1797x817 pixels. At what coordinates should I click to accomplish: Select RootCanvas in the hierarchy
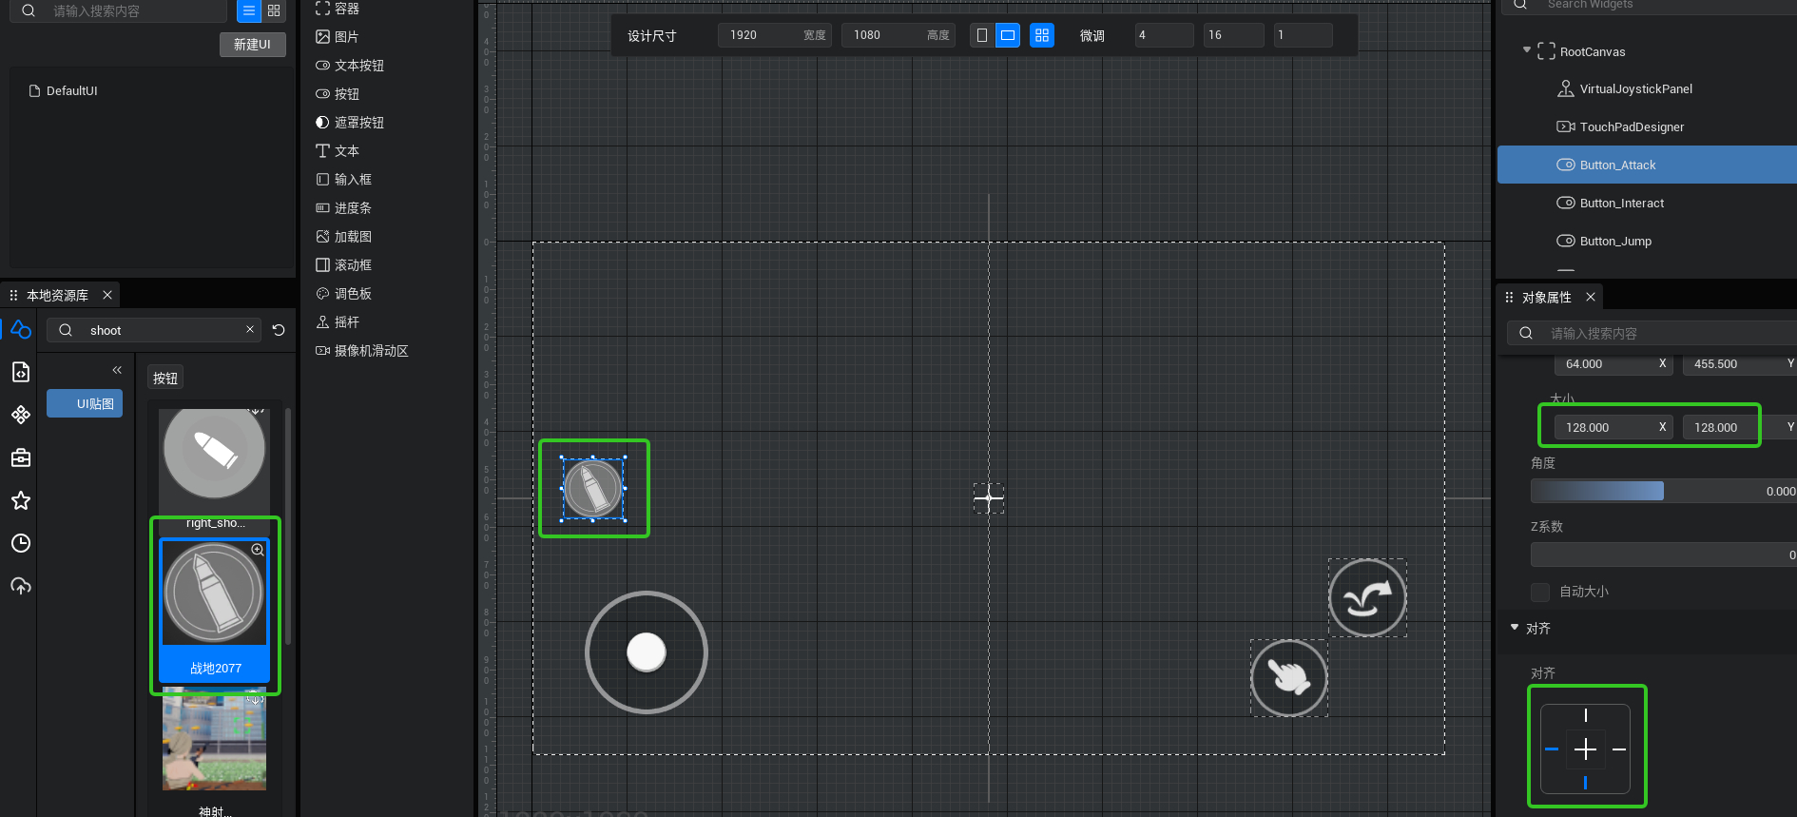point(1592,52)
